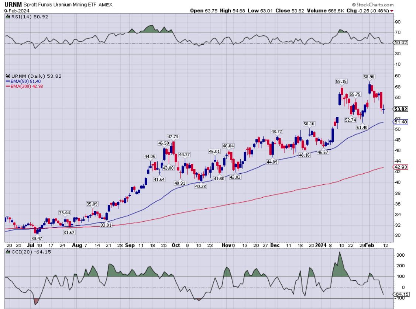The height and width of the screenshot is (309, 416).
Task: Click the 48.72 high price label
Action: click(x=276, y=131)
